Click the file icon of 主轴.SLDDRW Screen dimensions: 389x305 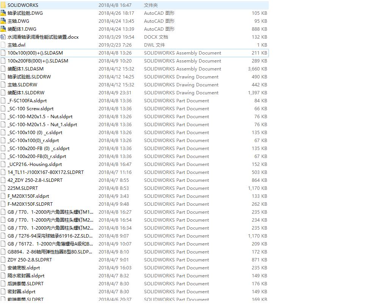3,84
